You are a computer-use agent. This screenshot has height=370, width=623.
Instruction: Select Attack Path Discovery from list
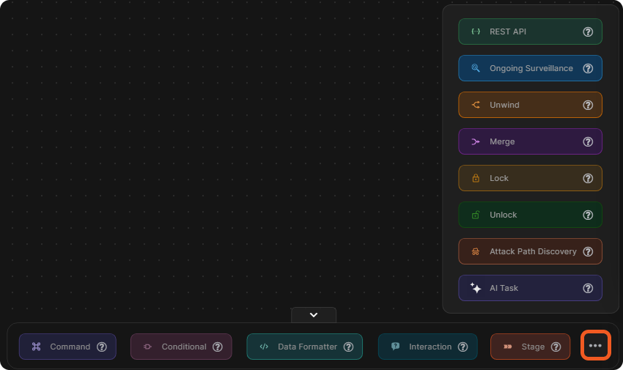click(530, 252)
